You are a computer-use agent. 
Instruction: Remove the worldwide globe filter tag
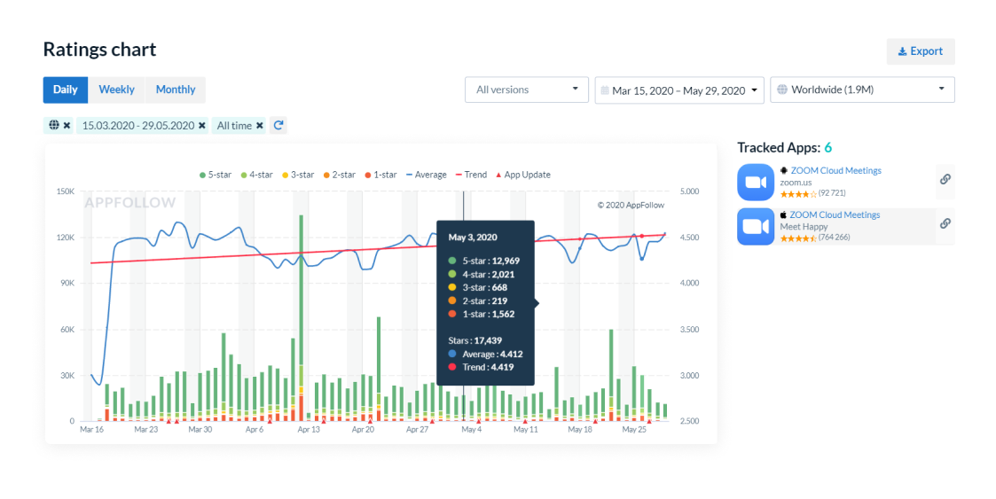pos(67,126)
